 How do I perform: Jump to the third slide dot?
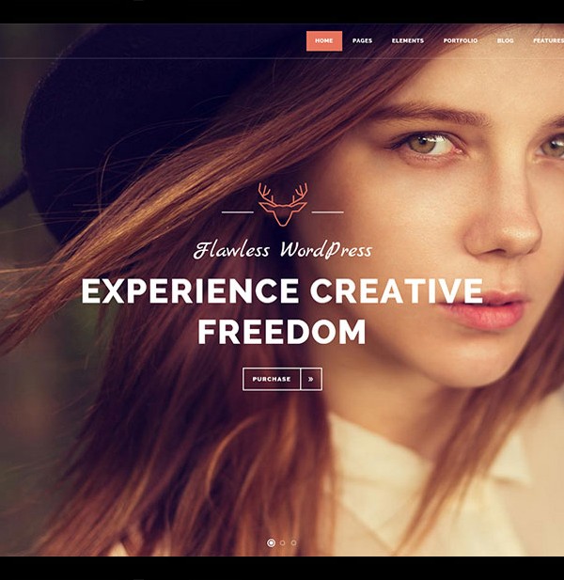293,542
